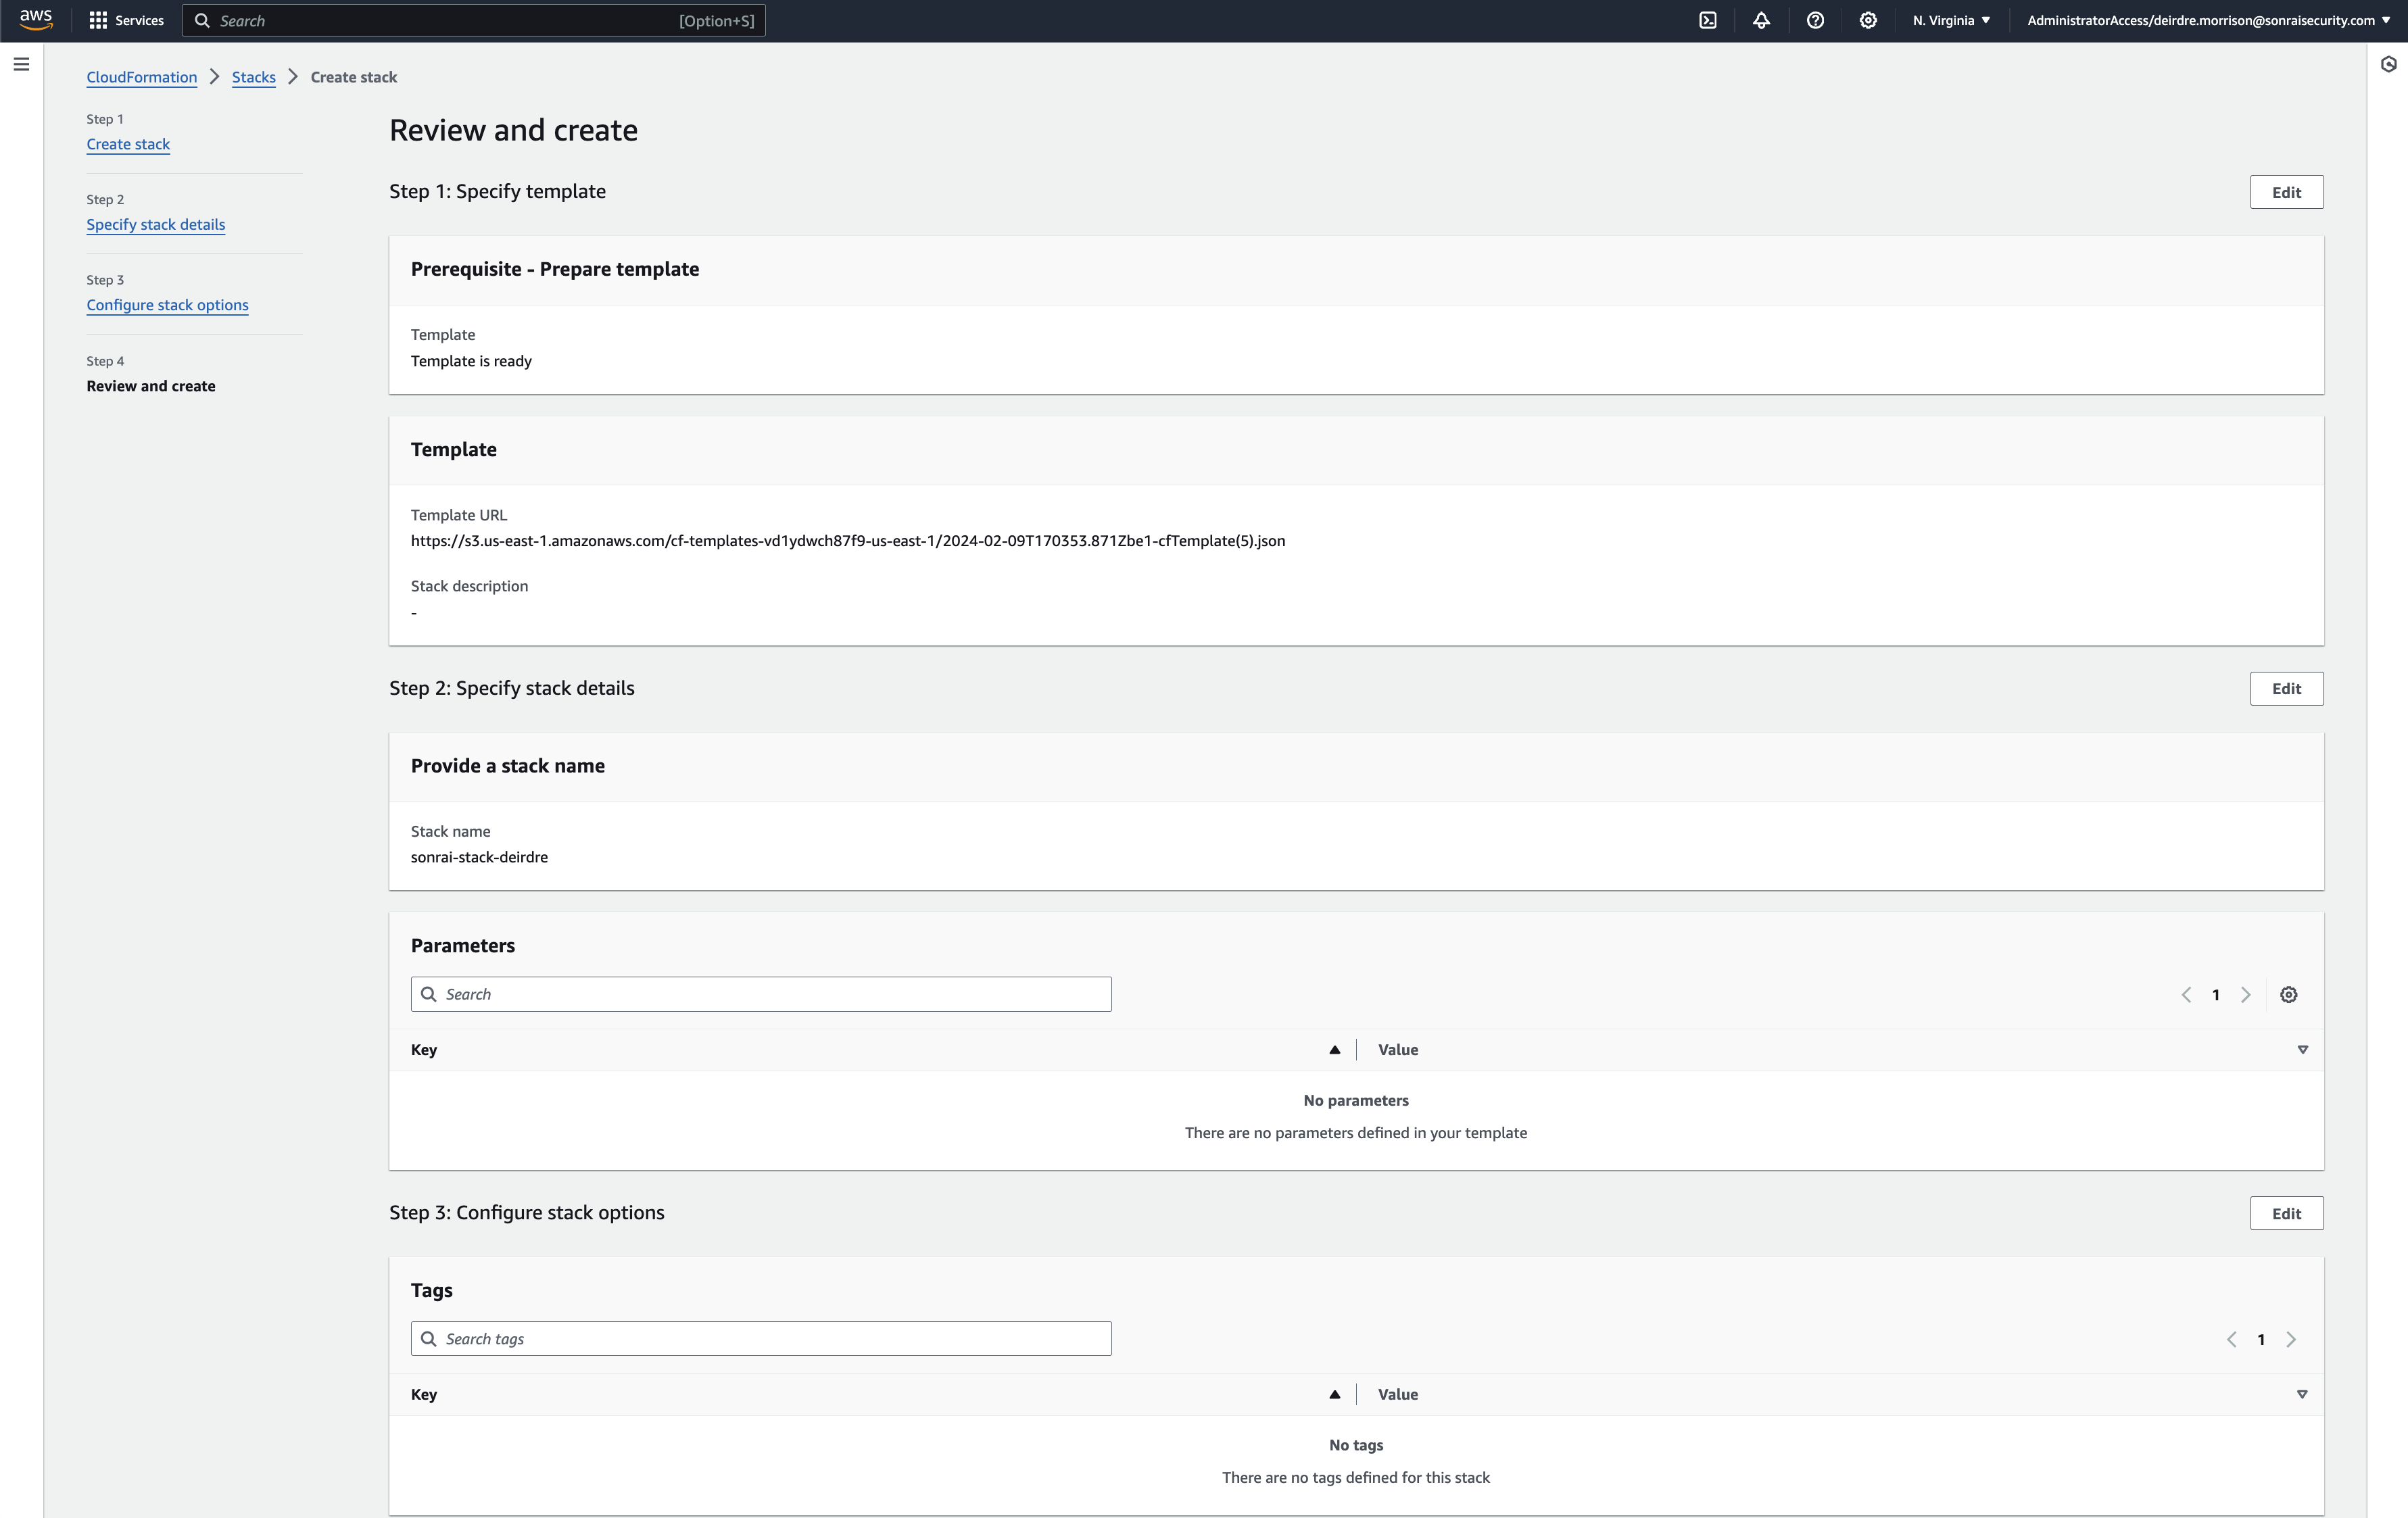Click the 'No tags' message
Screen dimensions: 2408x1518
(x=1356, y=1445)
